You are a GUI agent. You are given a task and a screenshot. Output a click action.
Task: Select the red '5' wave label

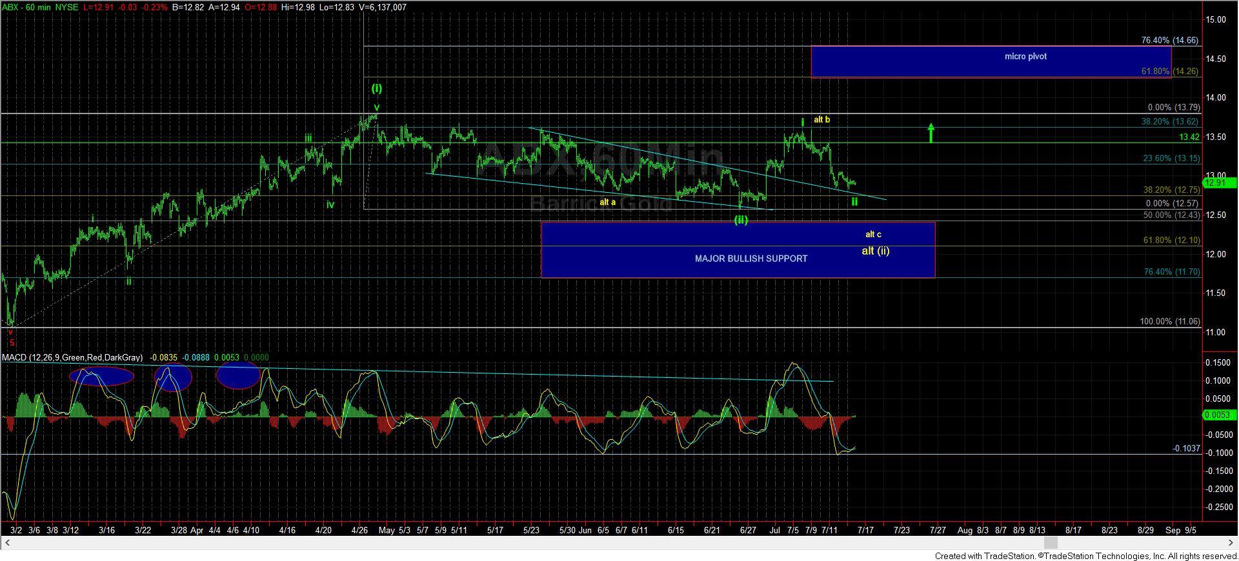12,343
